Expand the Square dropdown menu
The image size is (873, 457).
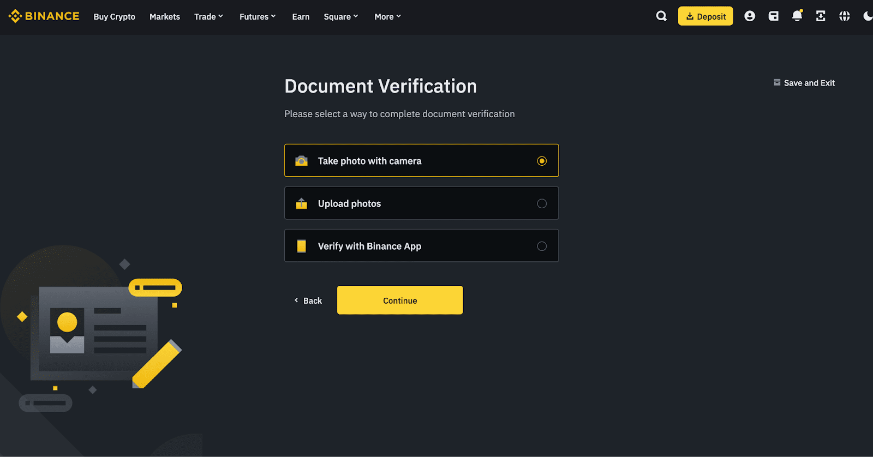340,17
